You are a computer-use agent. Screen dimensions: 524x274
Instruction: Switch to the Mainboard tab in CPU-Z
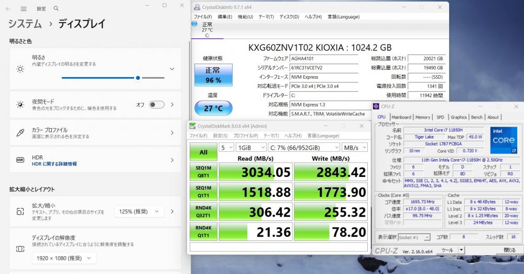click(x=401, y=117)
